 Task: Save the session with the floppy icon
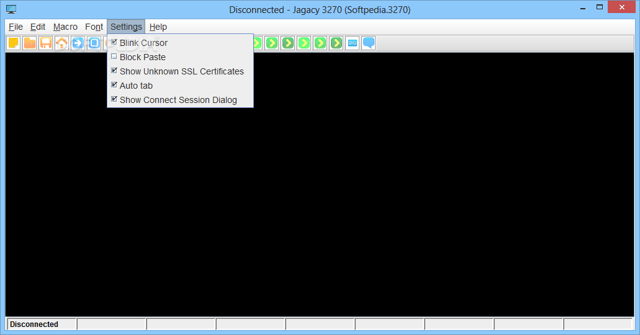[46, 43]
